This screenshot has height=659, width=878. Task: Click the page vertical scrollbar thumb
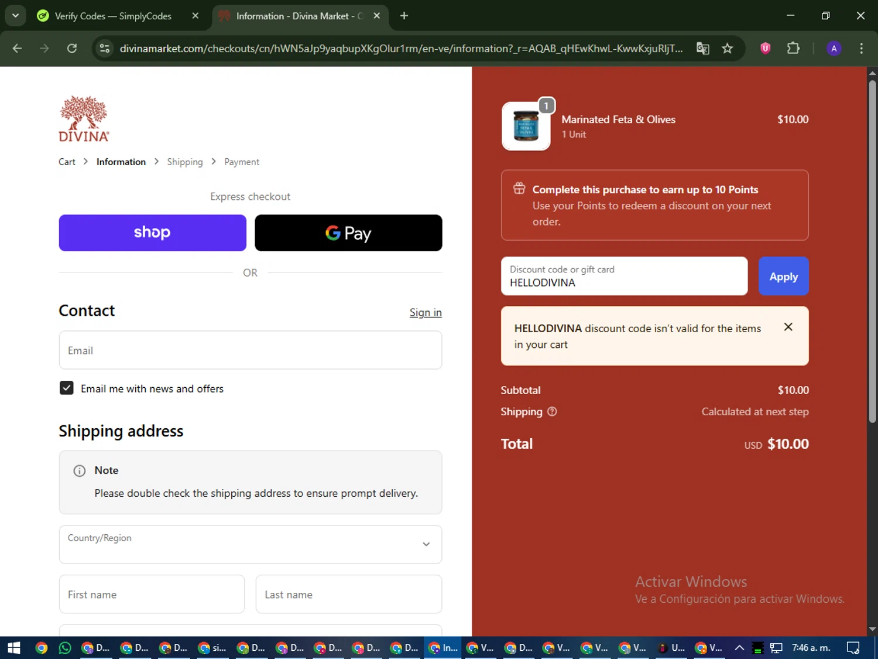tap(872, 252)
